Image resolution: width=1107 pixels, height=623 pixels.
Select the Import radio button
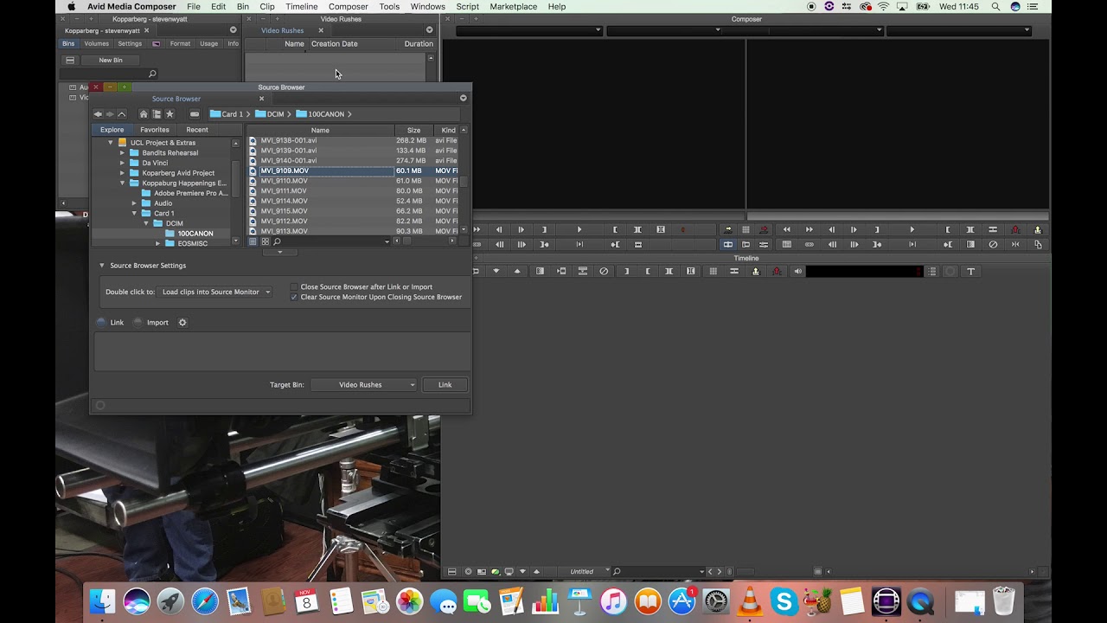click(x=138, y=323)
